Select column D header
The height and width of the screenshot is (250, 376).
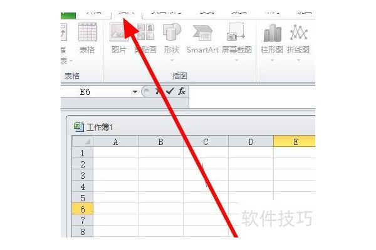[251, 141]
